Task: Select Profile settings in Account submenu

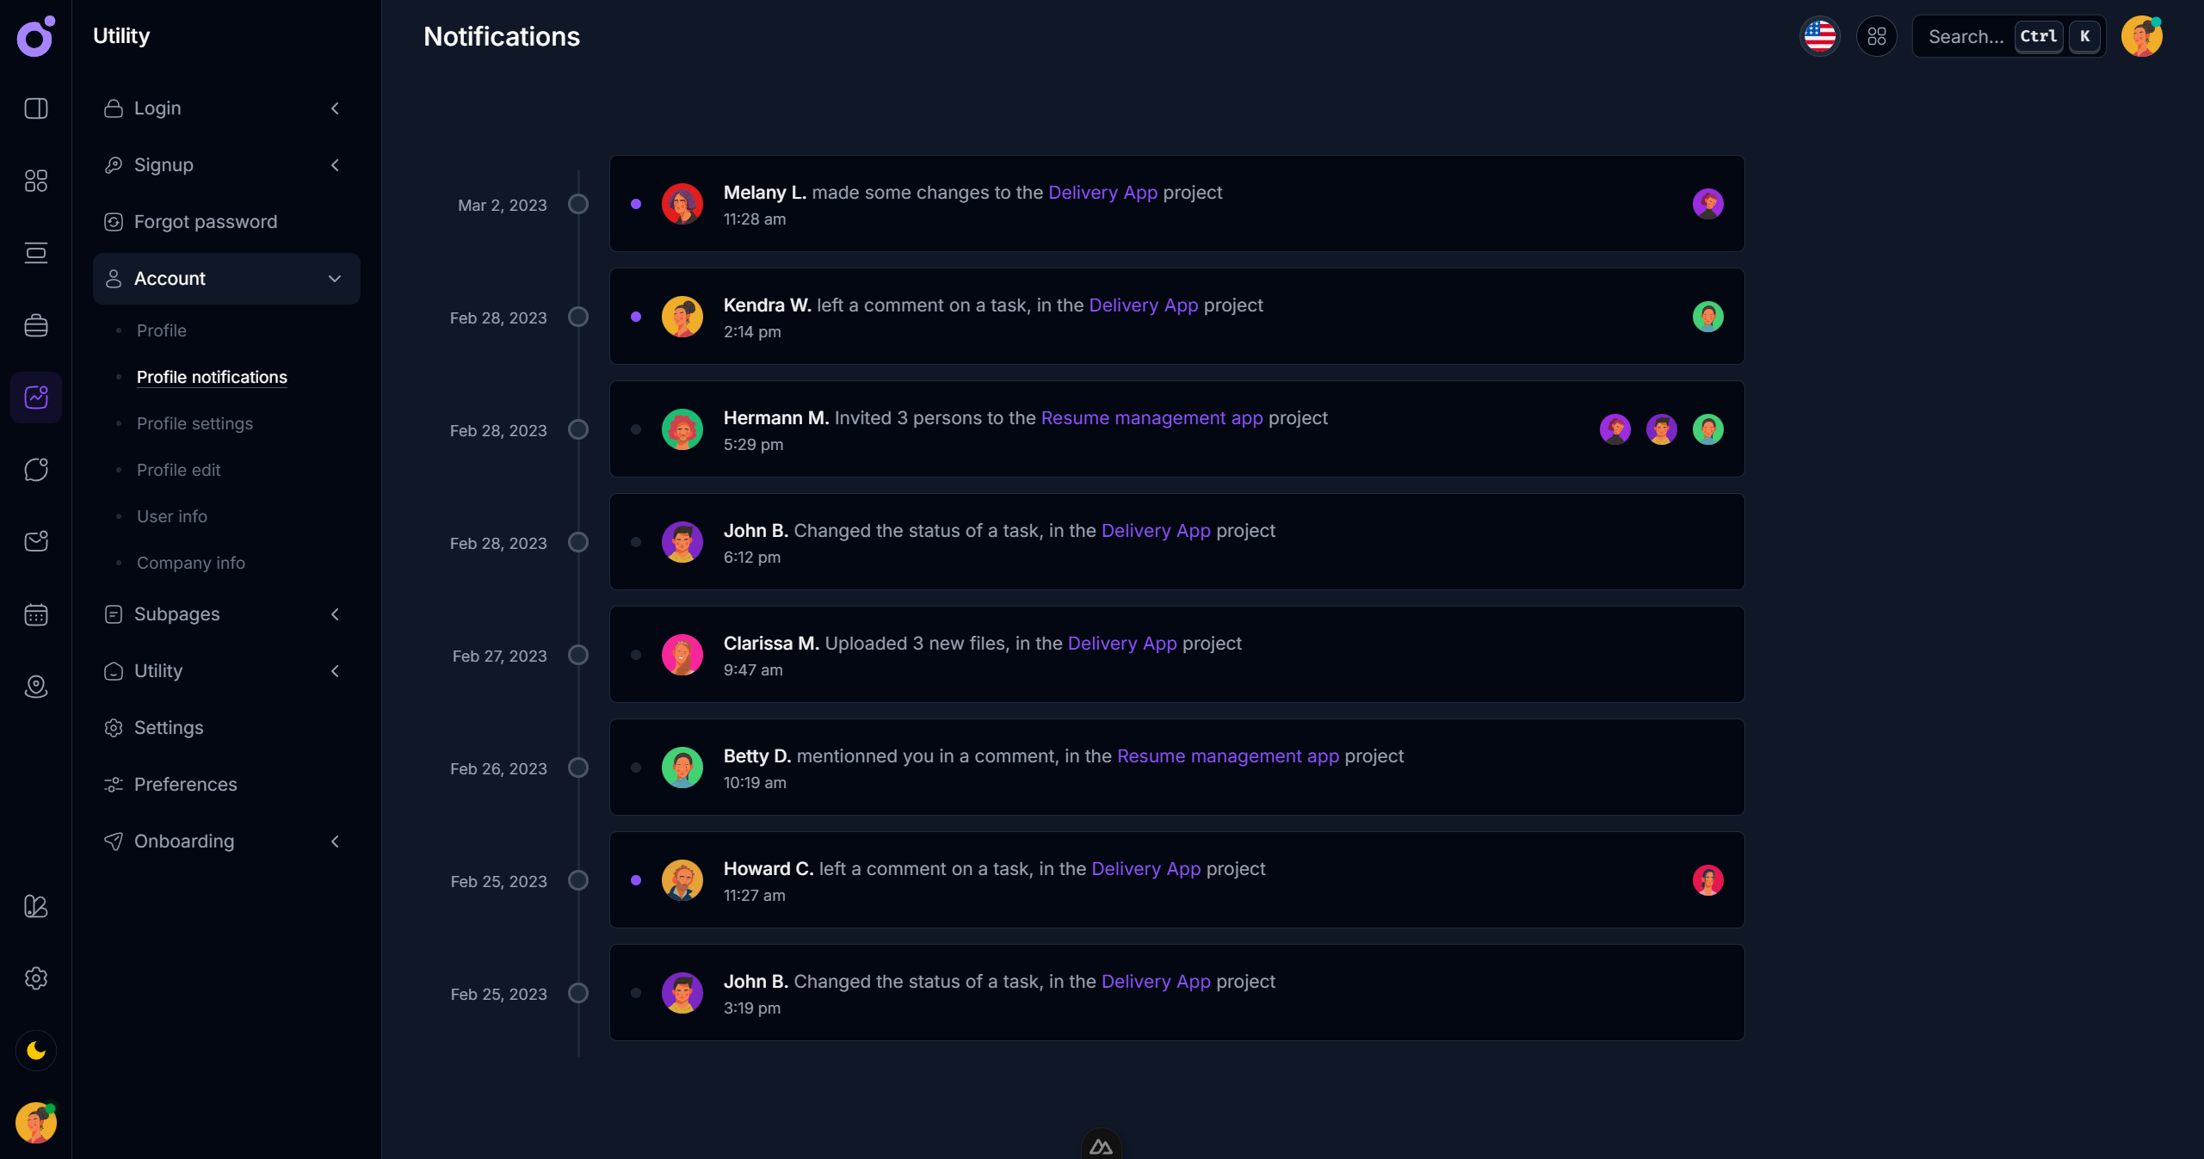Action: point(194,423)
